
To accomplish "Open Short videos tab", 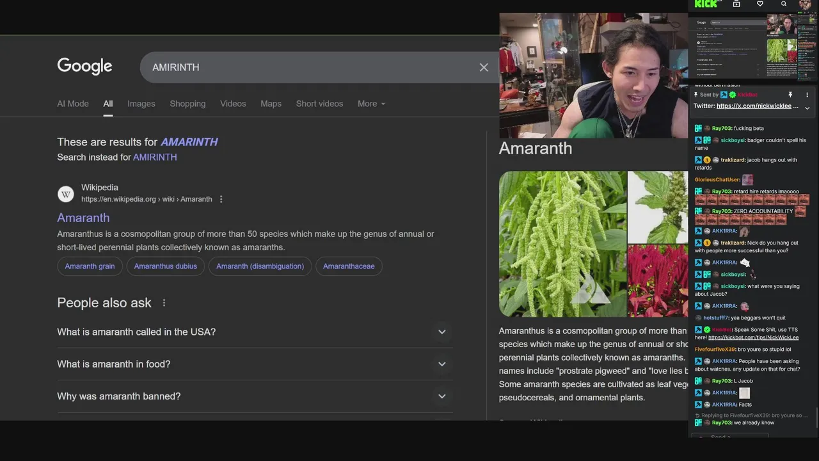I will click(319, 104).
